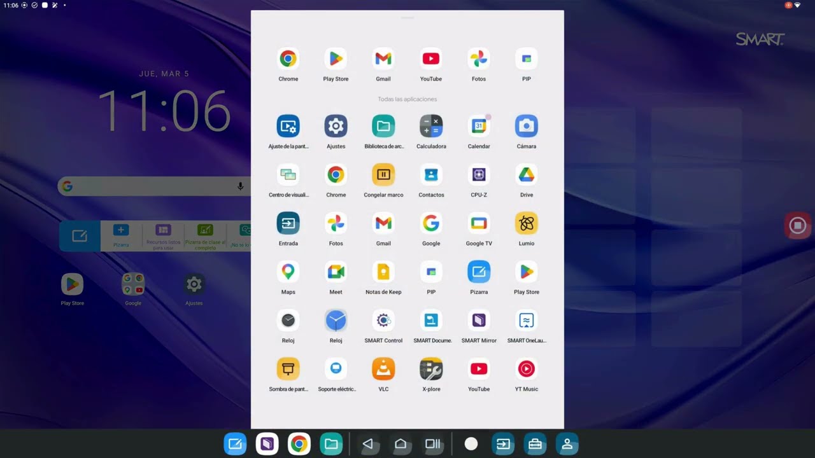Tap the white circle taskbar button

(471, 444)
